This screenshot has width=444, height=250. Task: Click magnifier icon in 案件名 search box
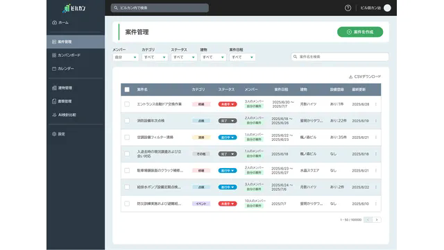coord(295,57)
